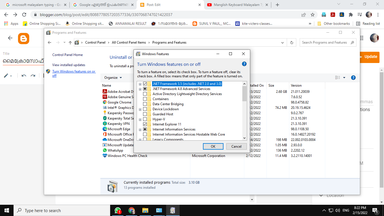Click the WhatsApp program icon in list
This screenshot has width=384, height=216.
pyautogui.click(x=105, y=150)
